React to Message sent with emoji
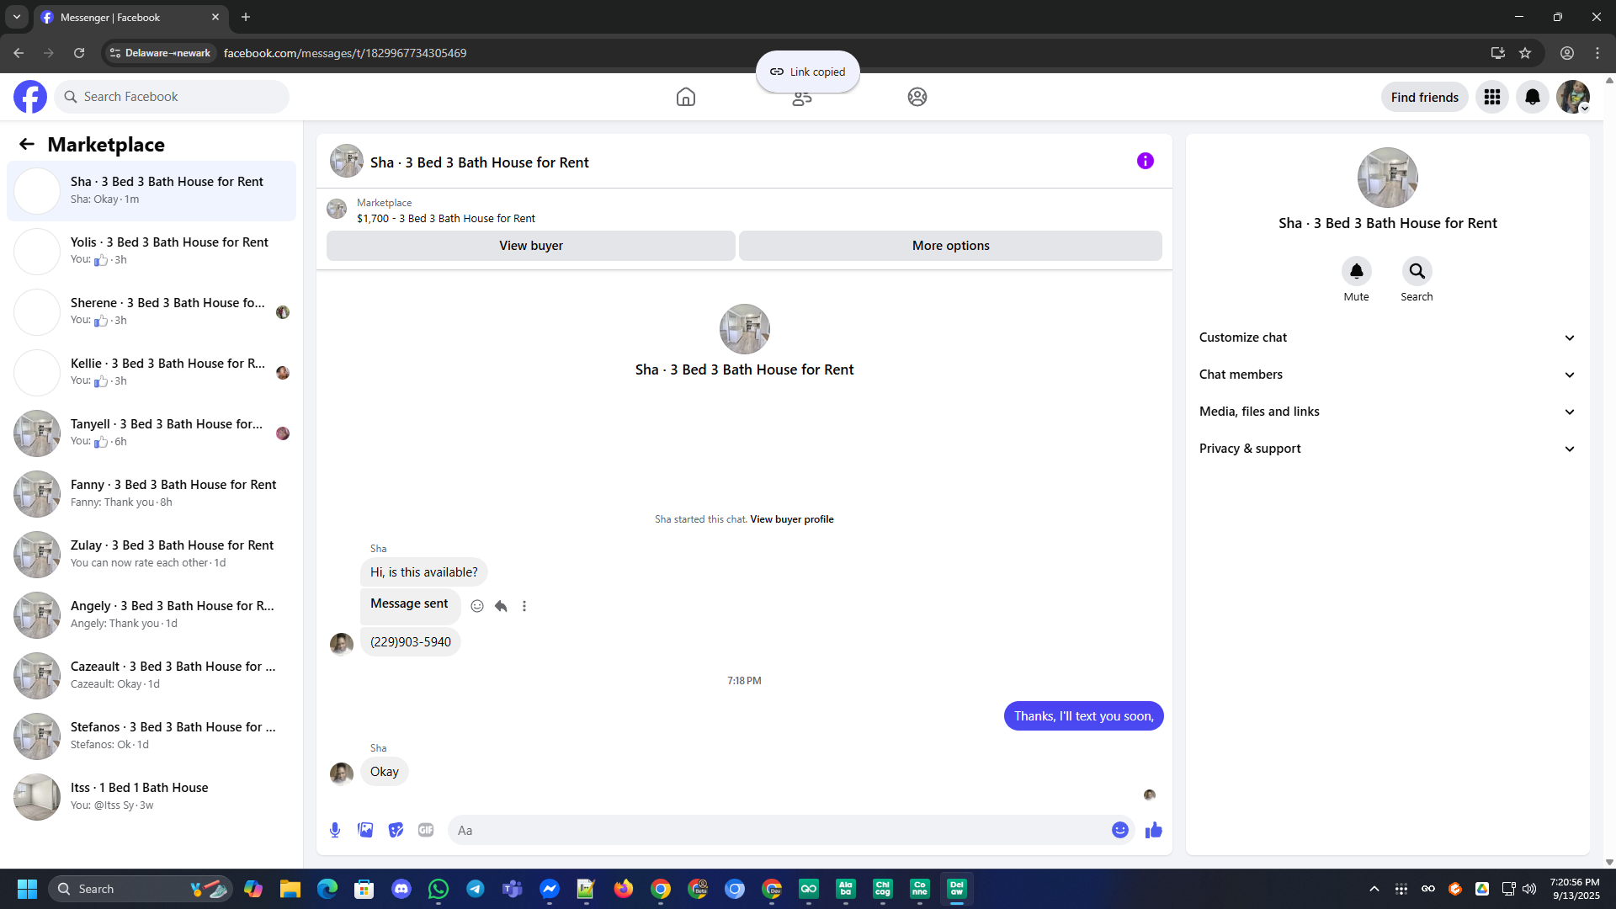The width and height of the screenshot is (1616, 909). tap(477, 606)
